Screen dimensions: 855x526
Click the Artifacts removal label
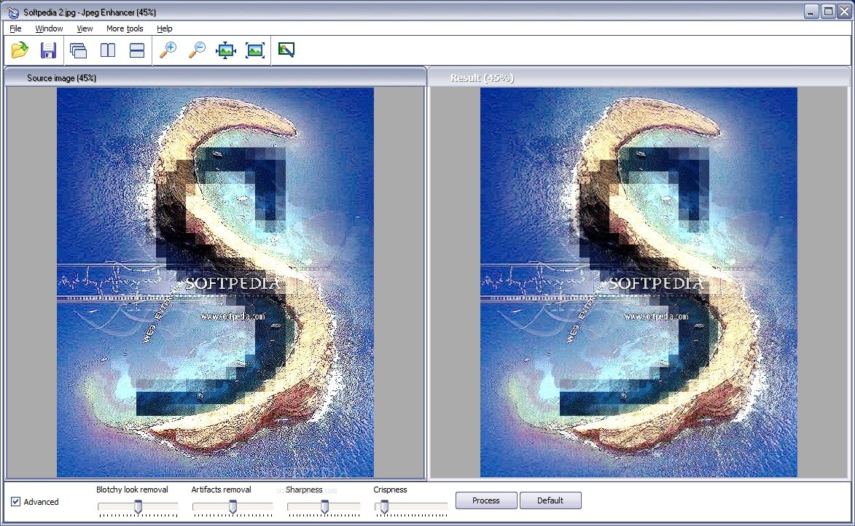221,490
